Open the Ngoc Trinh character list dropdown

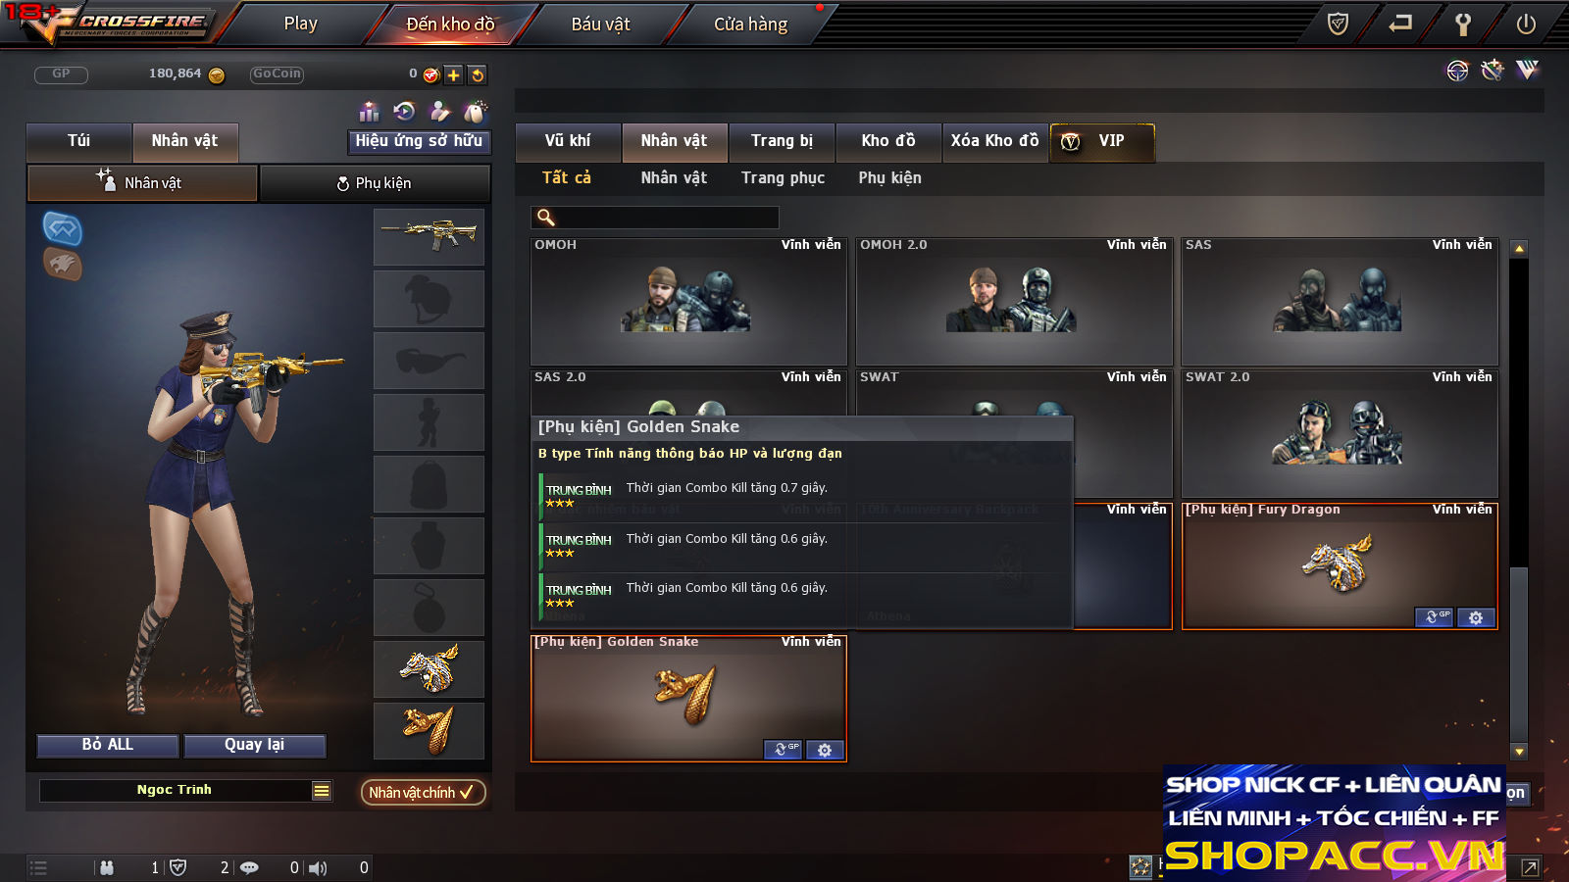322,791
